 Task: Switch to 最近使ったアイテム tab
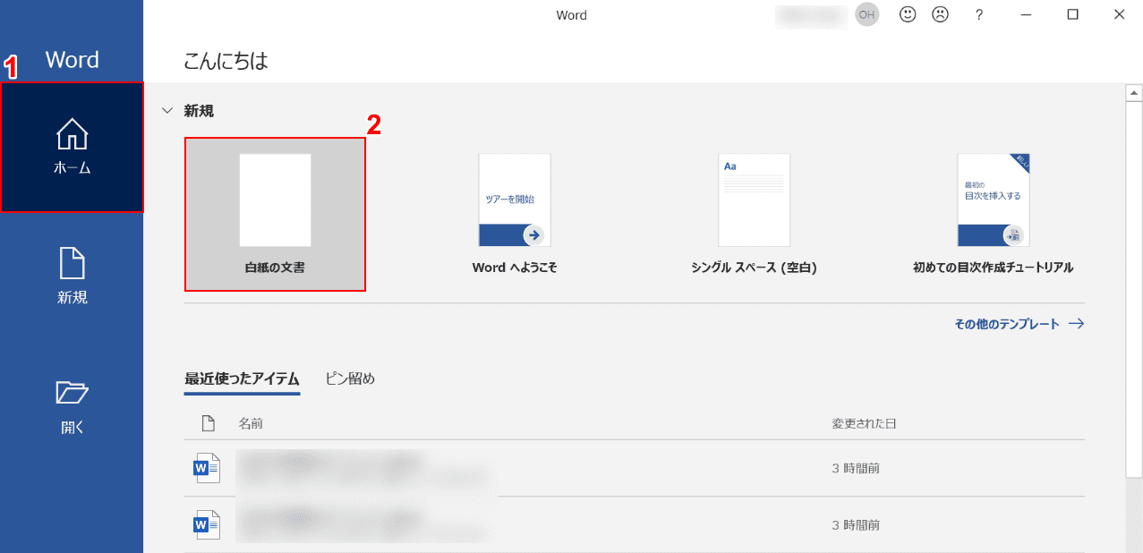(242, 379)
